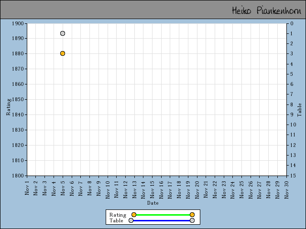Click the right gray marker in the Table legend
The height and width of the screenshot is (229, 306).
[192, 220]
